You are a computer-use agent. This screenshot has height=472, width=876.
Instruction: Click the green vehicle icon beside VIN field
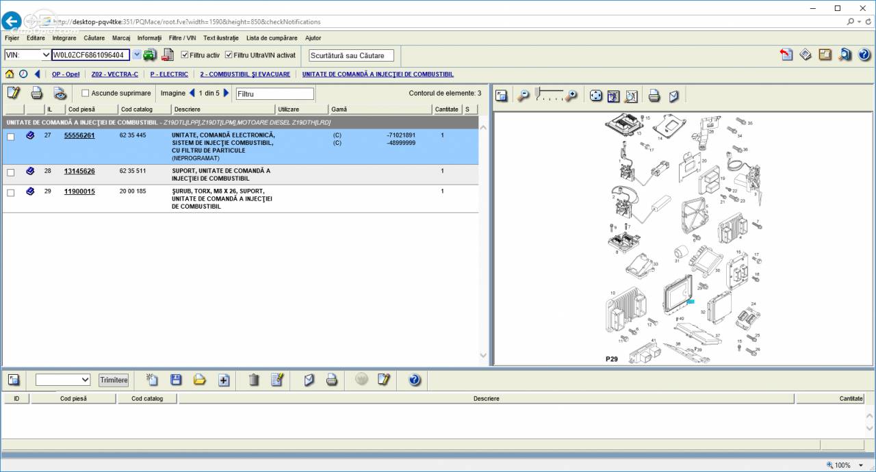pos(150,55)
